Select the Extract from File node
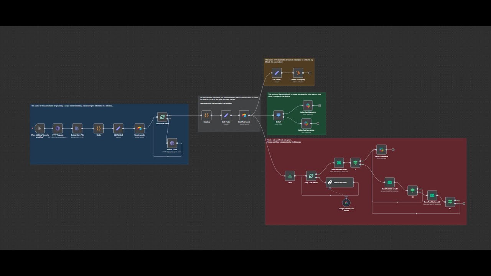 (77, 128)
